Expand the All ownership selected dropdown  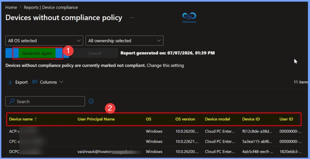124,41
